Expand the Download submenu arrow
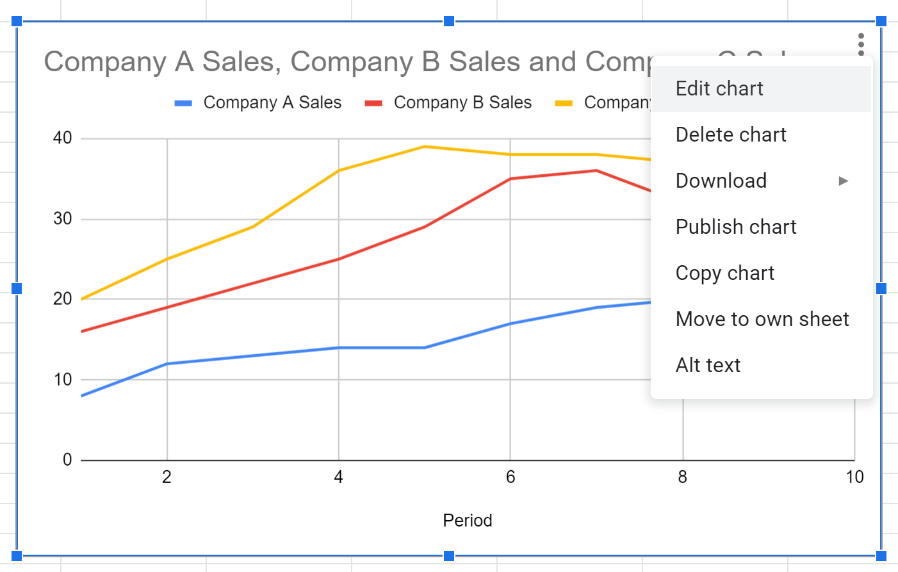 coord(844,181)
